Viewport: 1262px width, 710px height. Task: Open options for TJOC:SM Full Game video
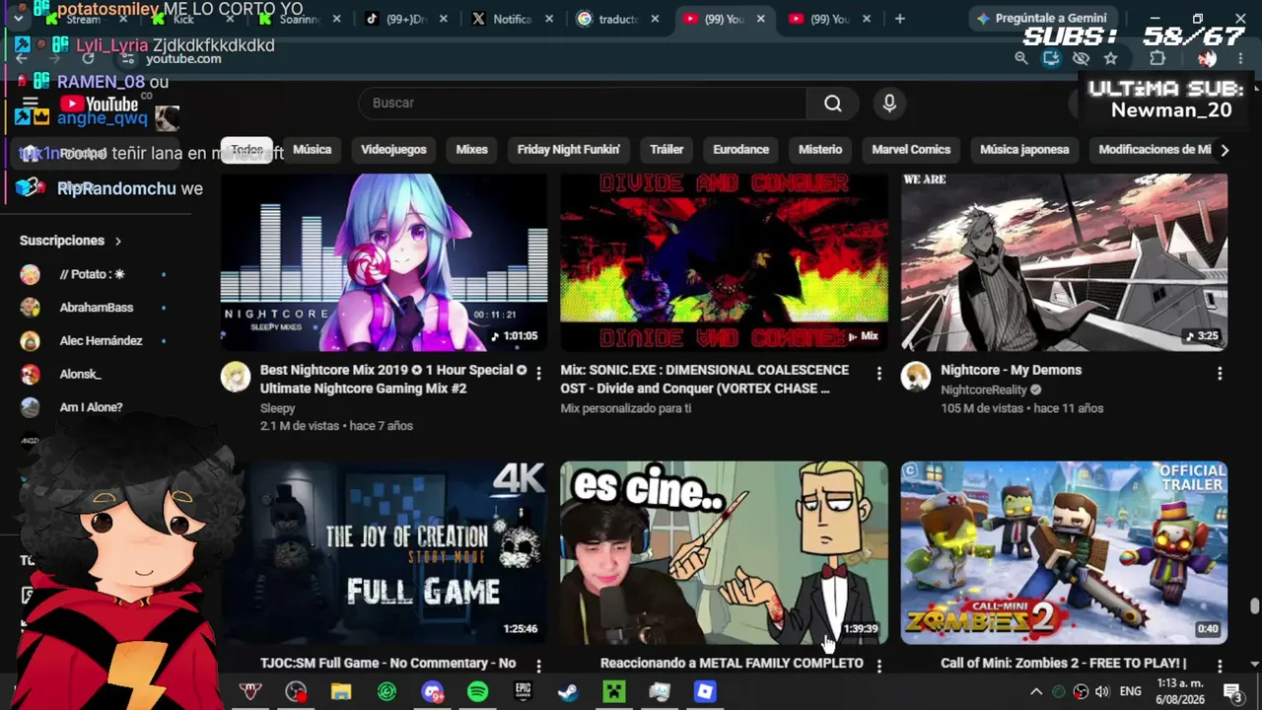click(x=538, y=666)
